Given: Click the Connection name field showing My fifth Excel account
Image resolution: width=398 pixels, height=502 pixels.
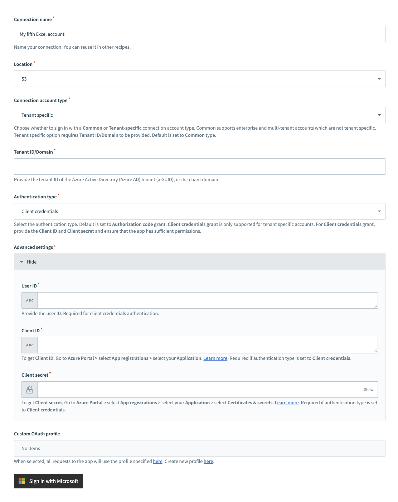Looking at the screenshot, I should point(199,34).
